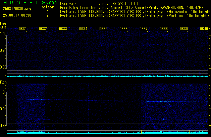
Task: Click the date stamp 25.08.17 06:30
Action: click(x=17, y=15)
